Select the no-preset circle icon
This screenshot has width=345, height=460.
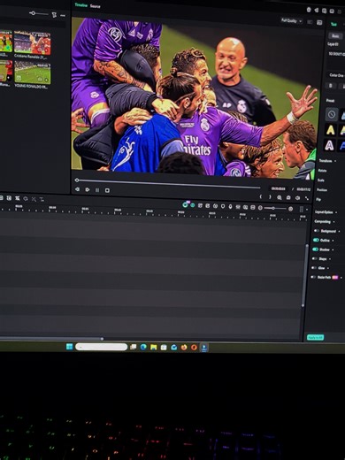tap(332, 114)
